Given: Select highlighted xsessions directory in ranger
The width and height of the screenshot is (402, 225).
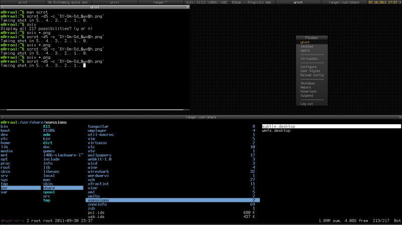Looking at the screenshot, I should (x=172, y=200).
